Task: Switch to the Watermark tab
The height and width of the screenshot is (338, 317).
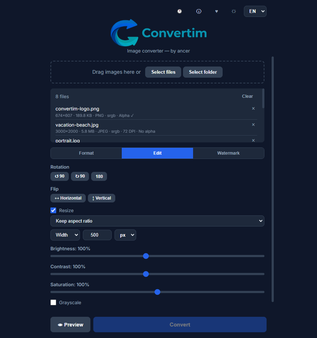Action: tap(228, 153)
